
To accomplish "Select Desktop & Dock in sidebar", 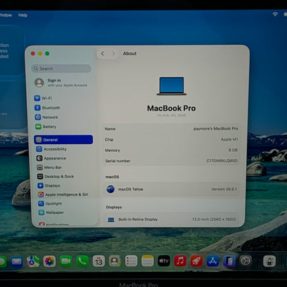I will pyautogui.click(x=55, y=177).
